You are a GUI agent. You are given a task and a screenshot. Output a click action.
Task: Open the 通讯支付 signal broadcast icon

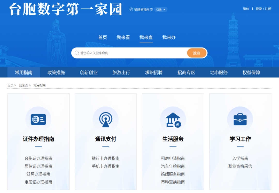coord(106,119)
